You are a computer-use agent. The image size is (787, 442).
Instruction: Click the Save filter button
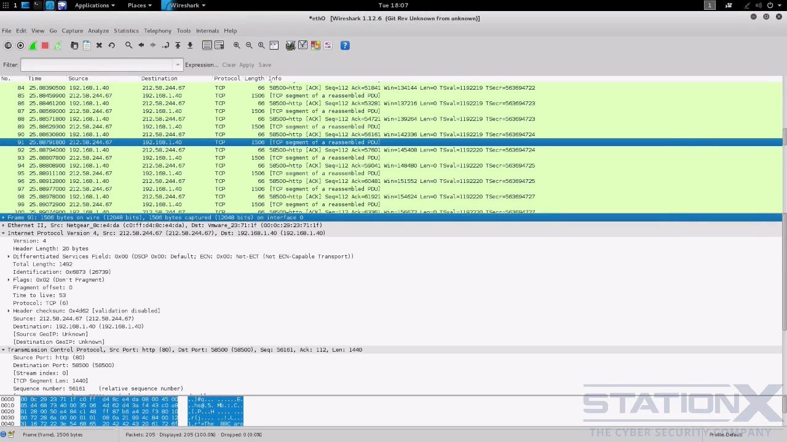(x=264, y=64)
